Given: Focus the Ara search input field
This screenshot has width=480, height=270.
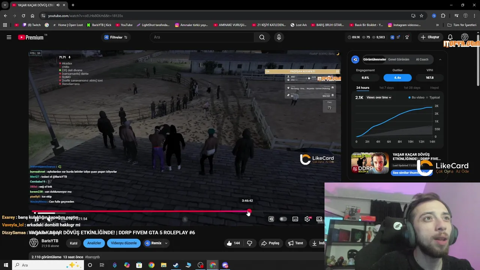Looking at the screenshot, I should (202, 37).
